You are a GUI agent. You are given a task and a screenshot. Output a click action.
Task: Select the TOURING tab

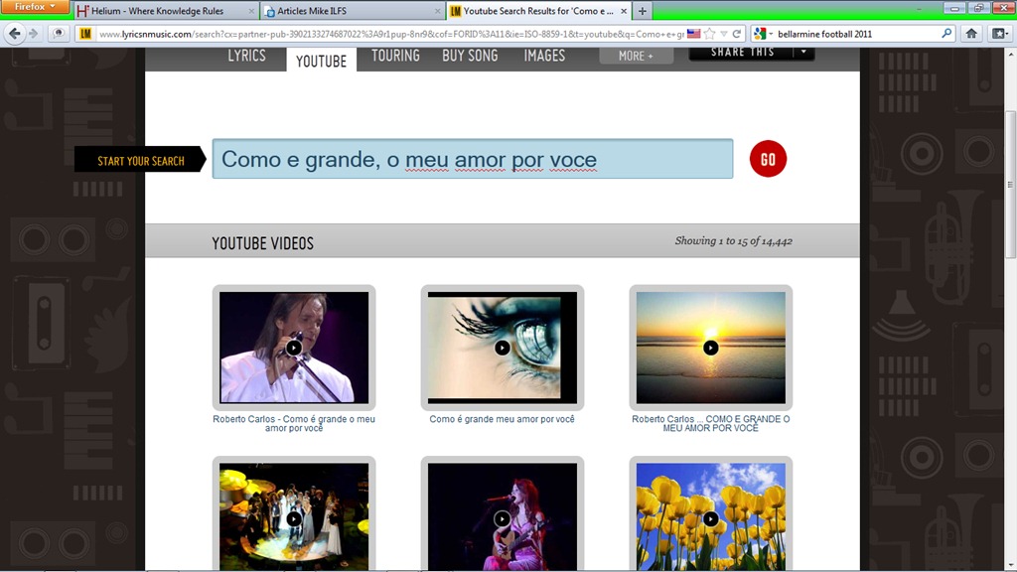coord(395,56)
